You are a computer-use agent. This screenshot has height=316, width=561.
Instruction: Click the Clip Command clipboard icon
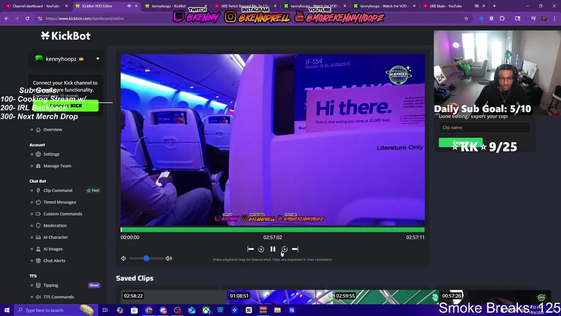(x=38, y=190)
